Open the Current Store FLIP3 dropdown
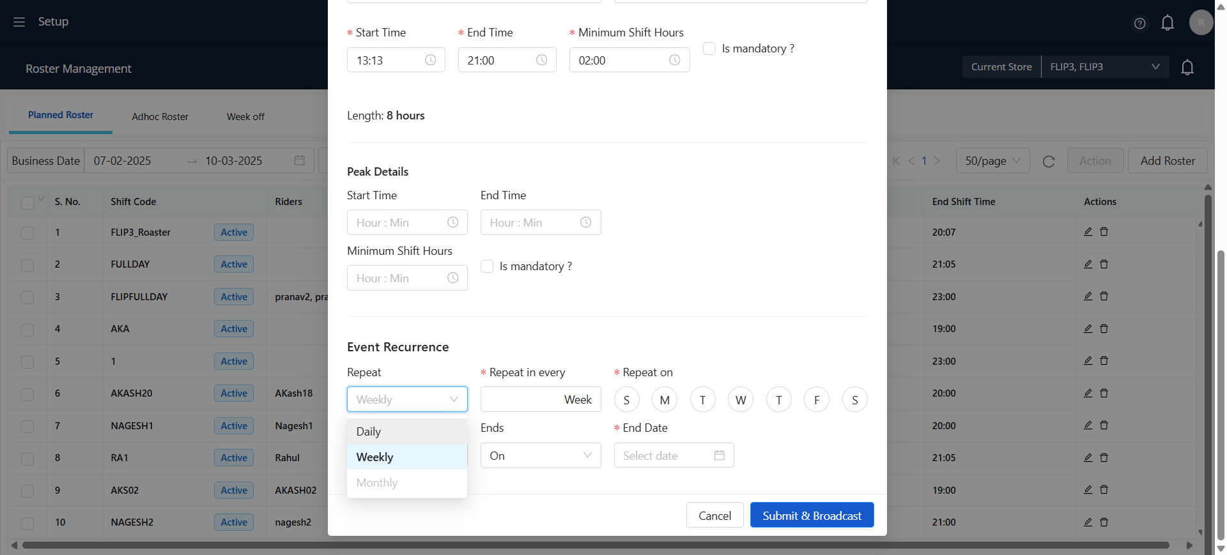 (1105, 67)
